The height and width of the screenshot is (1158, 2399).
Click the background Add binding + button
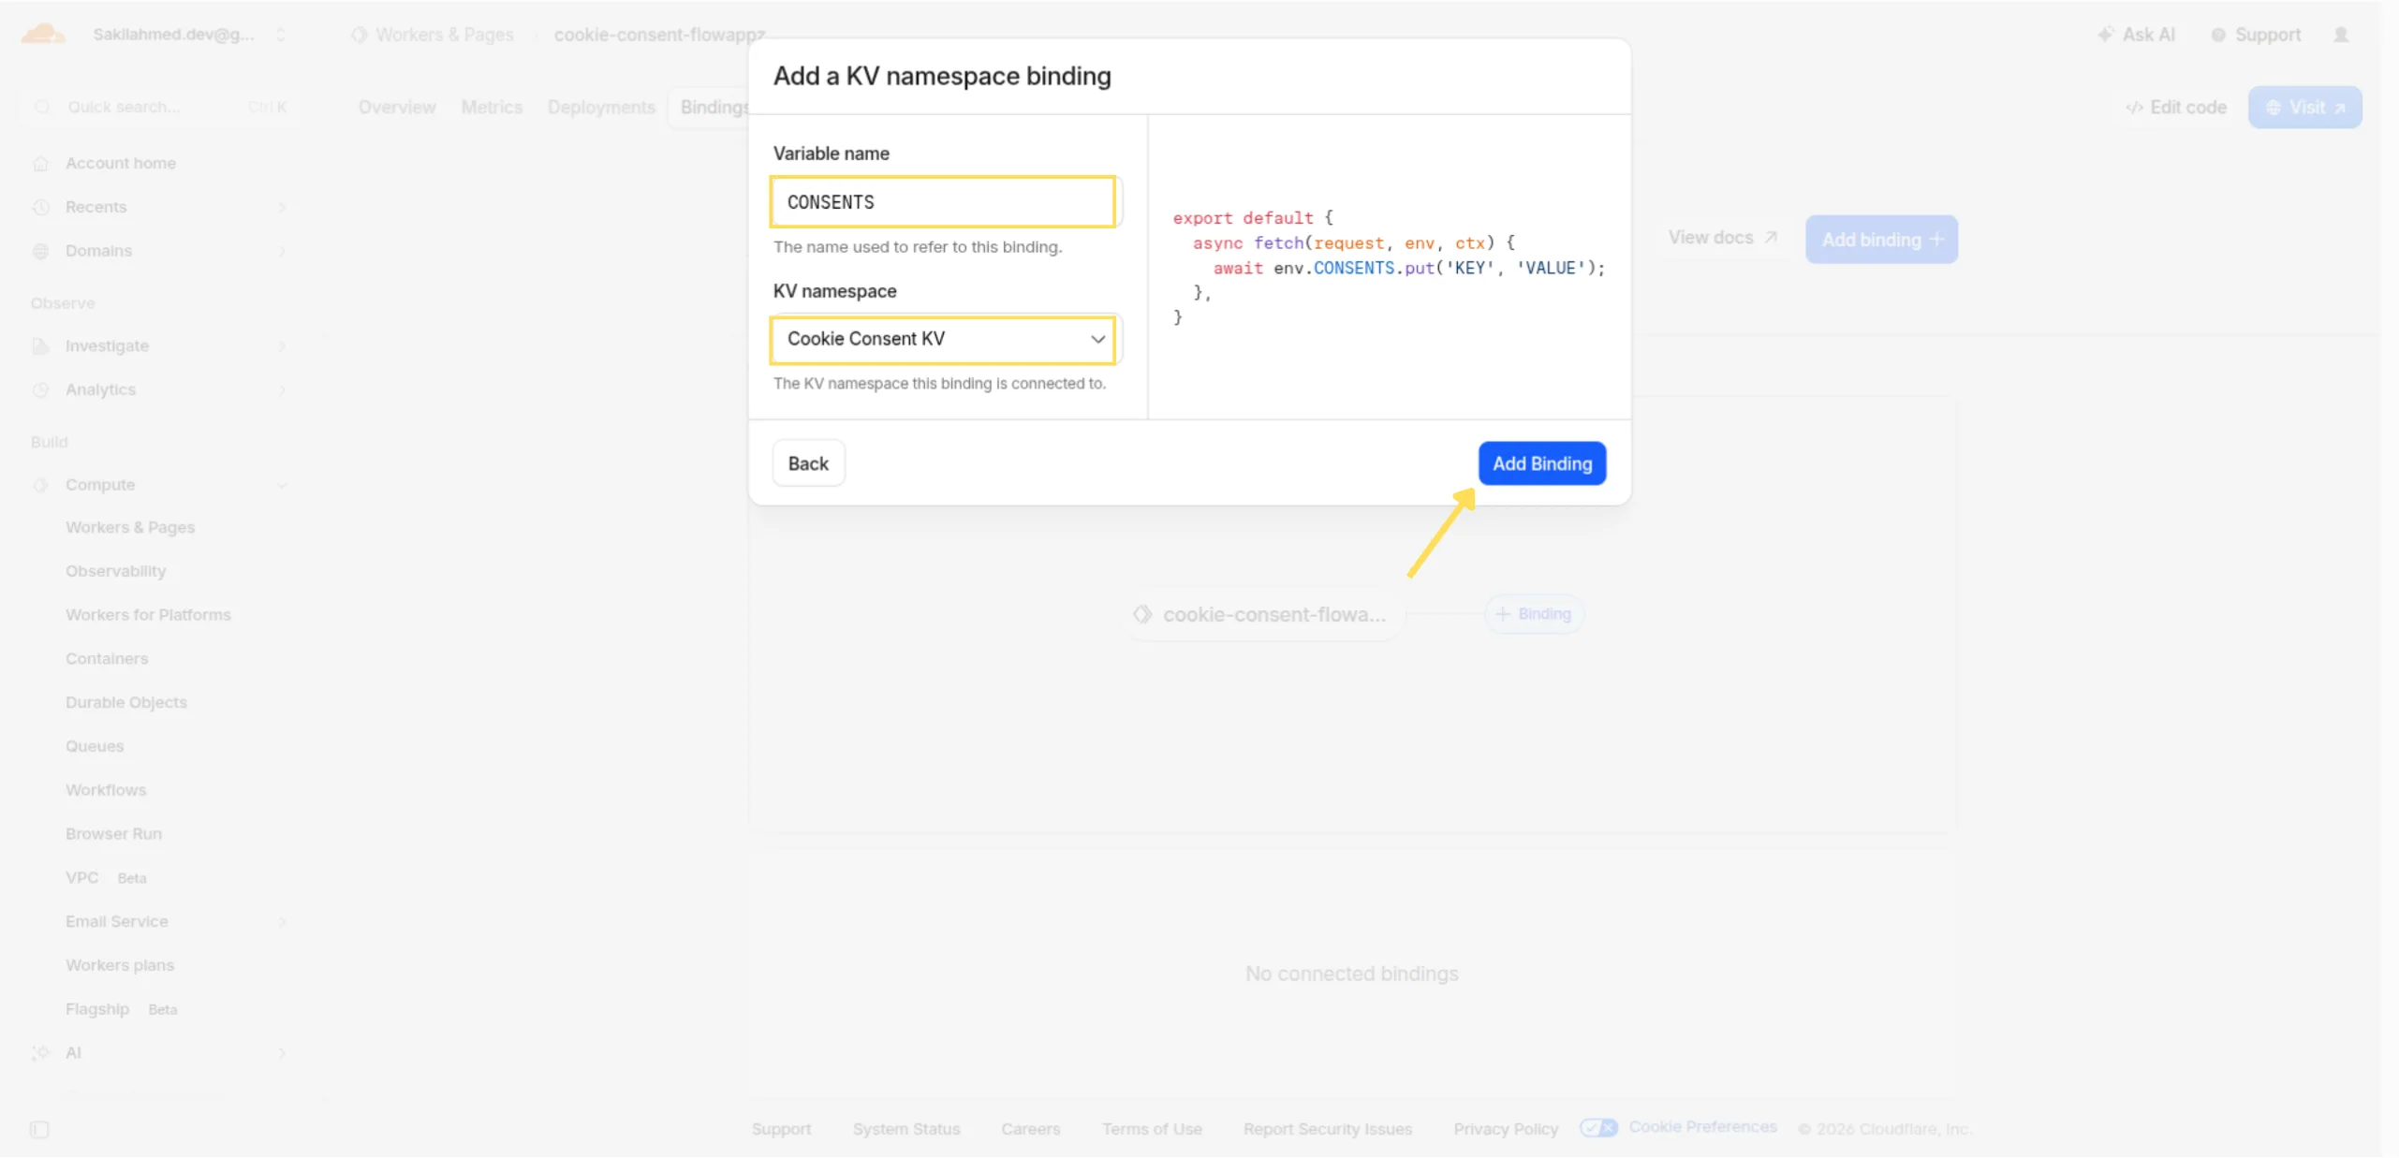click(x=1881, y=240)
